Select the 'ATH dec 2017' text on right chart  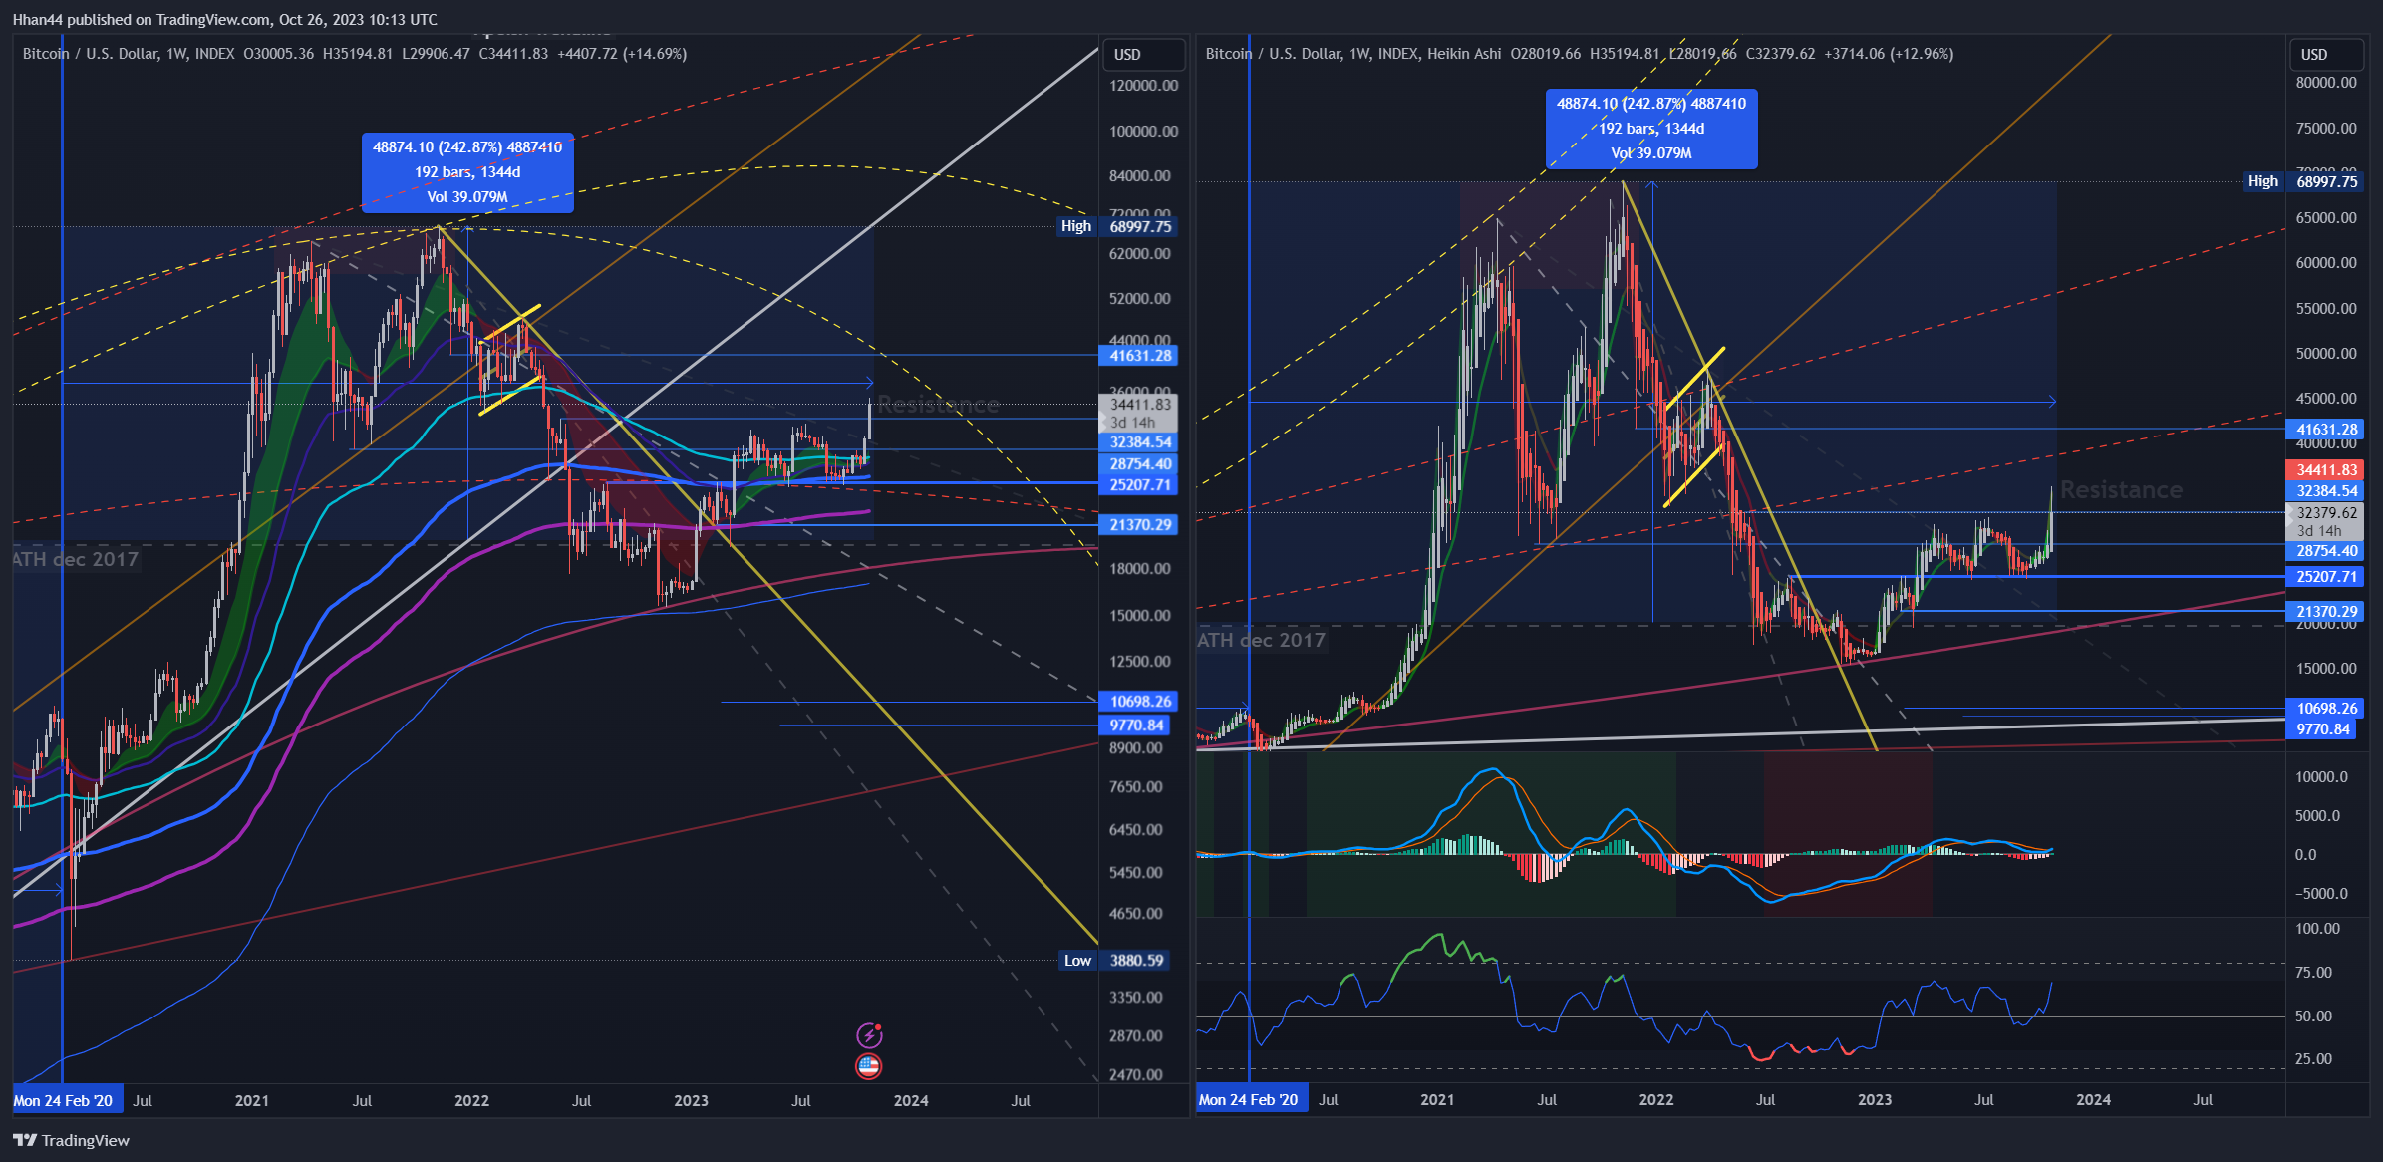click(1262, 641)
